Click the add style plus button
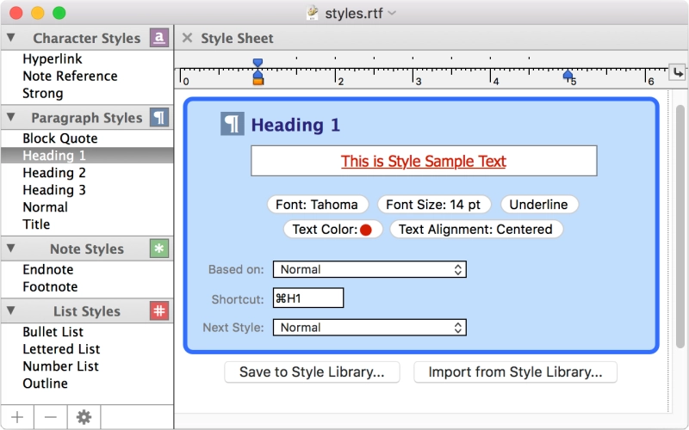Viewport: 689px width, 430px height. 17,417
